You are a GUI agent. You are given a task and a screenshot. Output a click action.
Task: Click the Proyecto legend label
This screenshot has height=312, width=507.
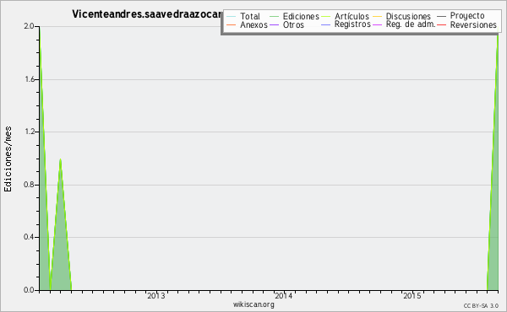467,15
